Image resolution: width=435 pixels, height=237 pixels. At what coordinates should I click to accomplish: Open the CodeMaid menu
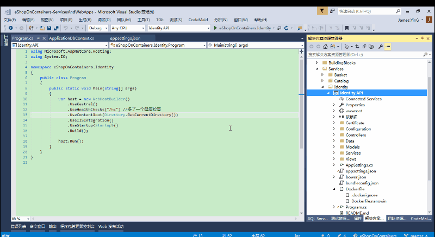[198, 20]
